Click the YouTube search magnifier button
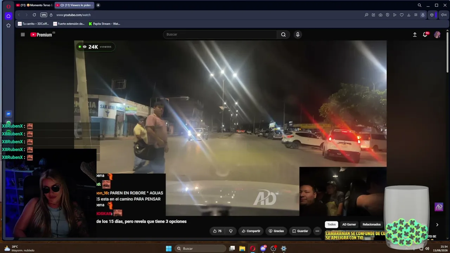 [283, 34]
